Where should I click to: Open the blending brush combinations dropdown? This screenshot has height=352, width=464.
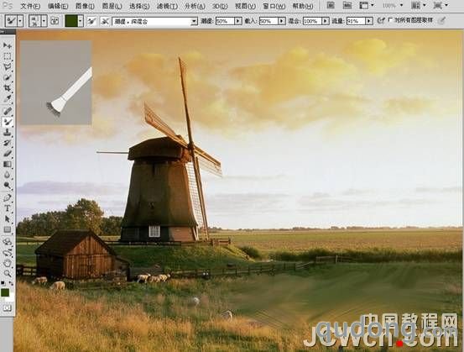[194, 21]
